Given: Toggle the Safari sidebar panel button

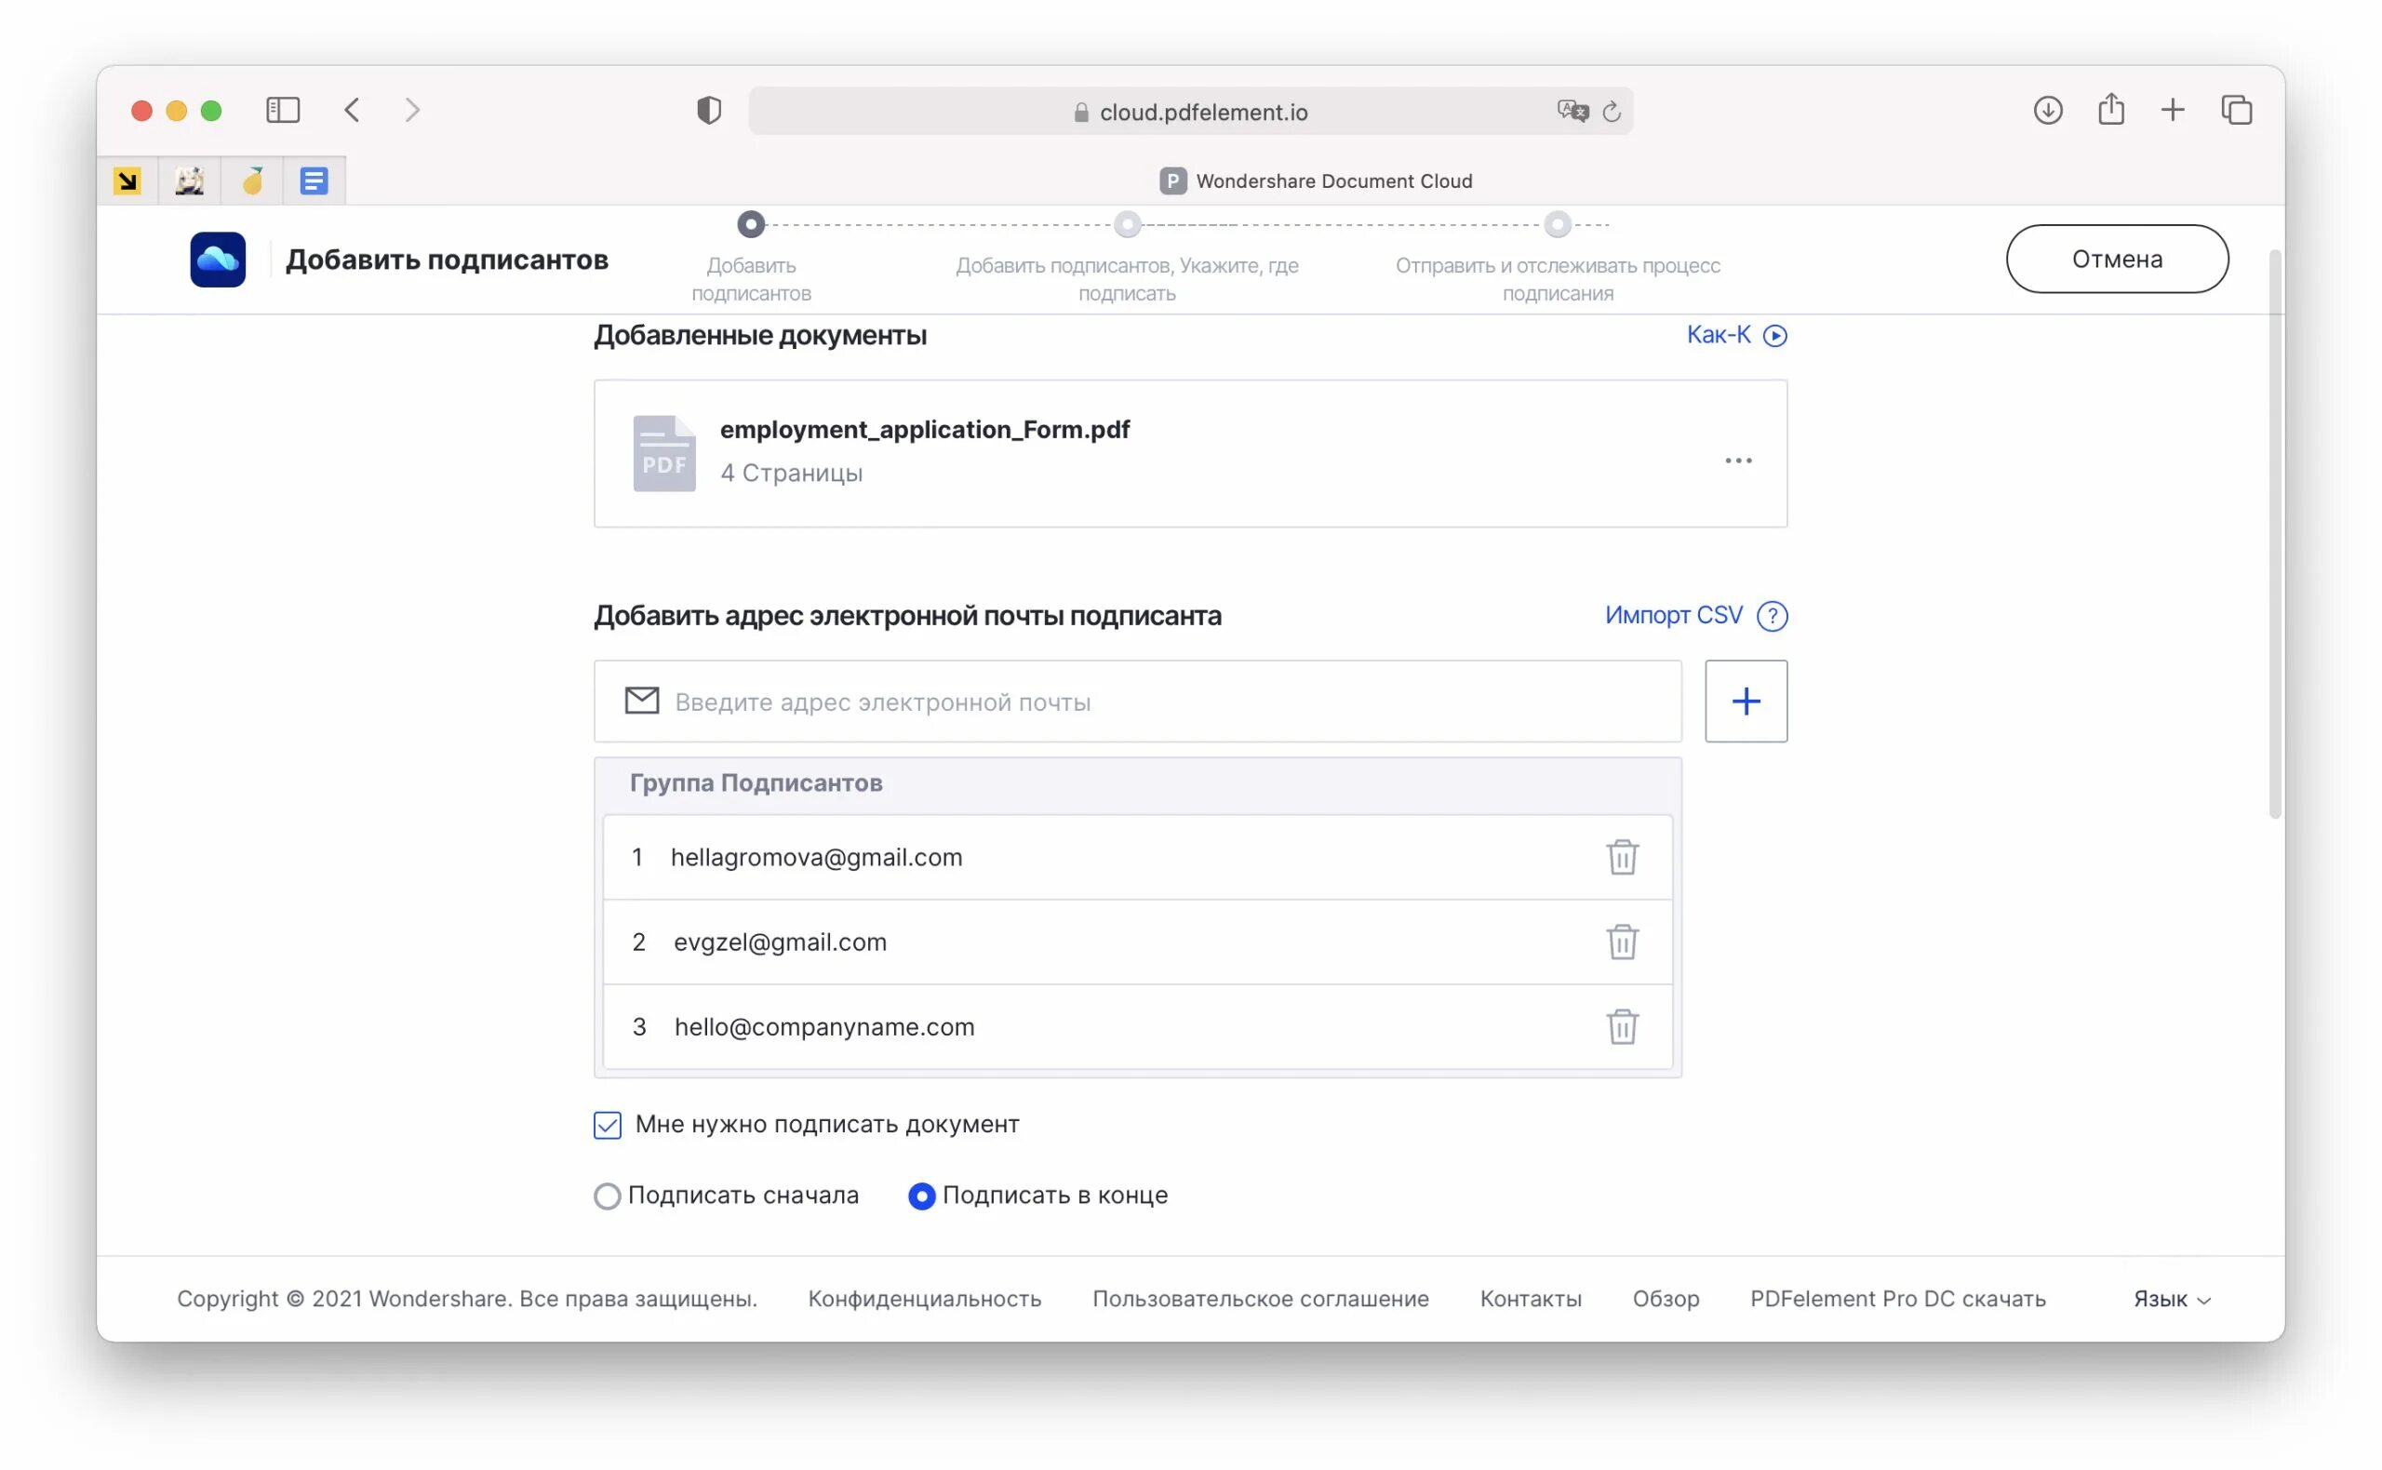Looking at the screenshot, I should coord(283,110).
